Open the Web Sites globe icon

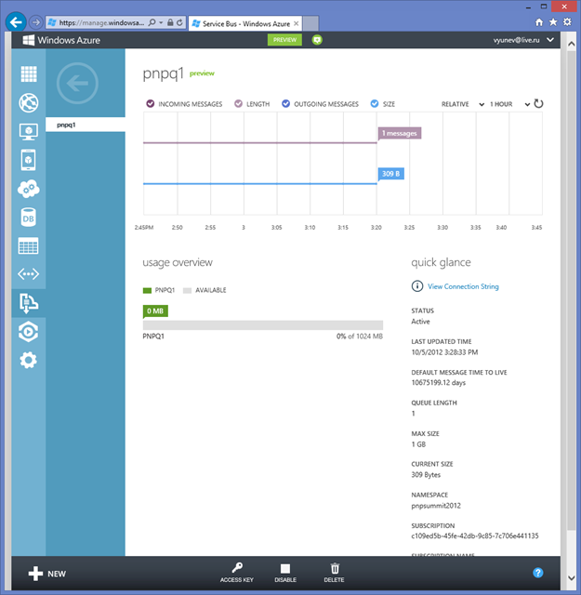coord(29,103)
